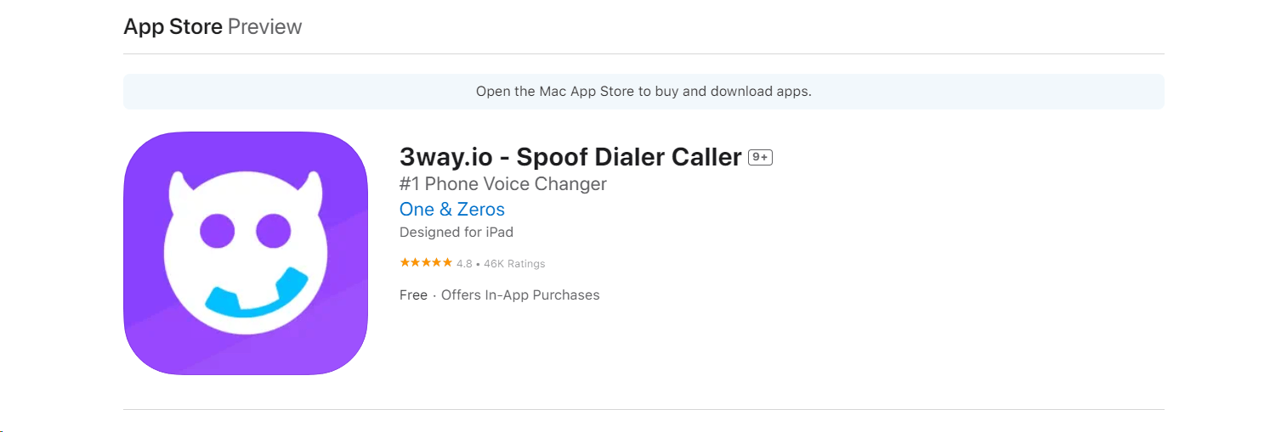Click the right purple eye of devil icon
The width and height of the screenshot is (1287, 432).
pyautogui.click(x=273, y=230)
